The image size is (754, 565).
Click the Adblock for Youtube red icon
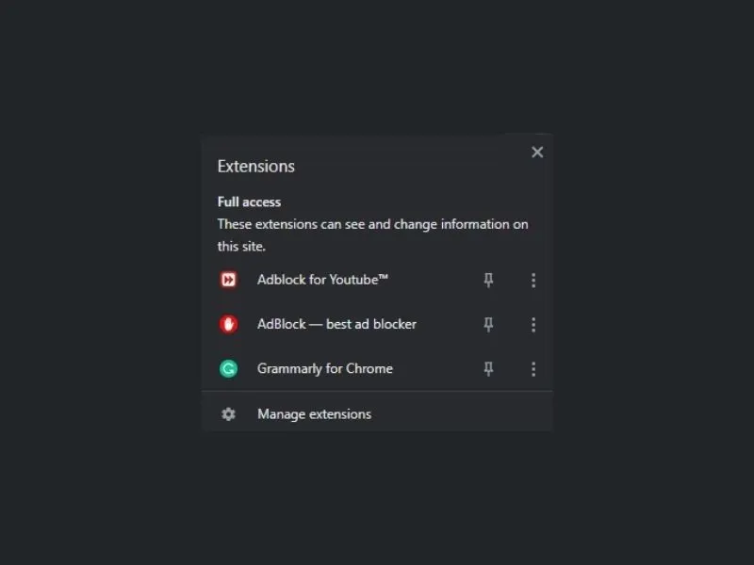(228, 280)
